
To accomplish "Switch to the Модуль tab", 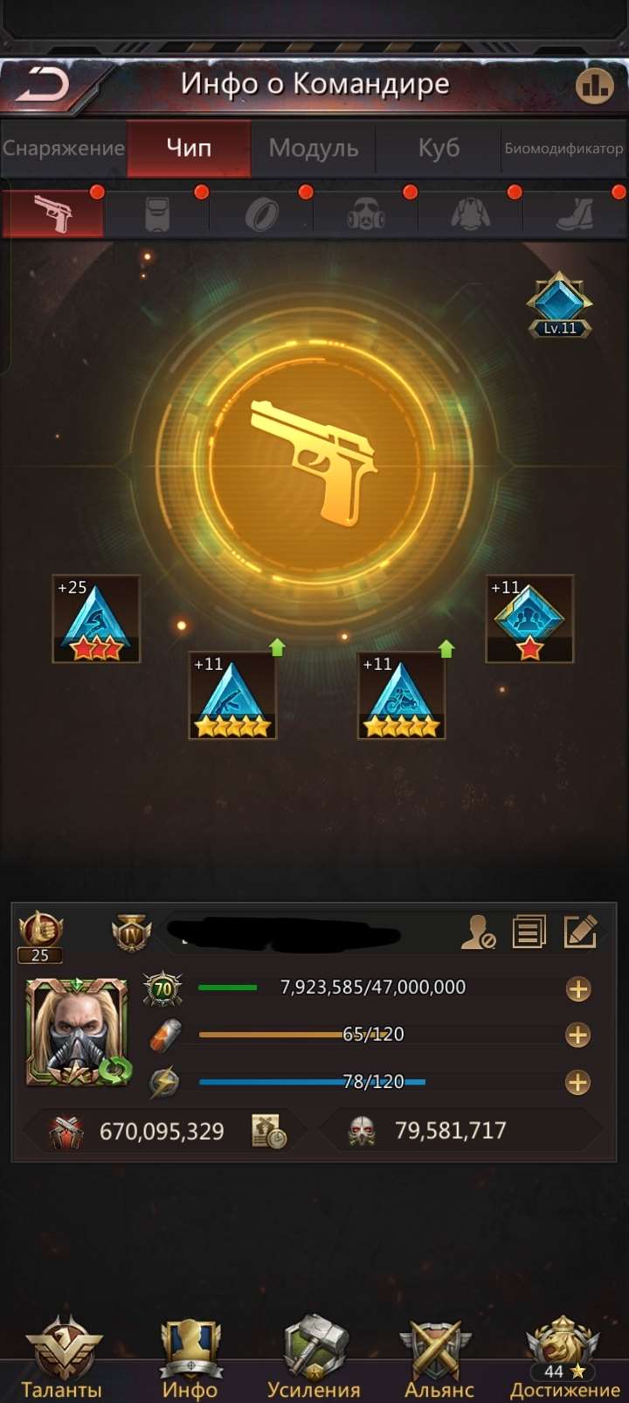I will [314, 148].
